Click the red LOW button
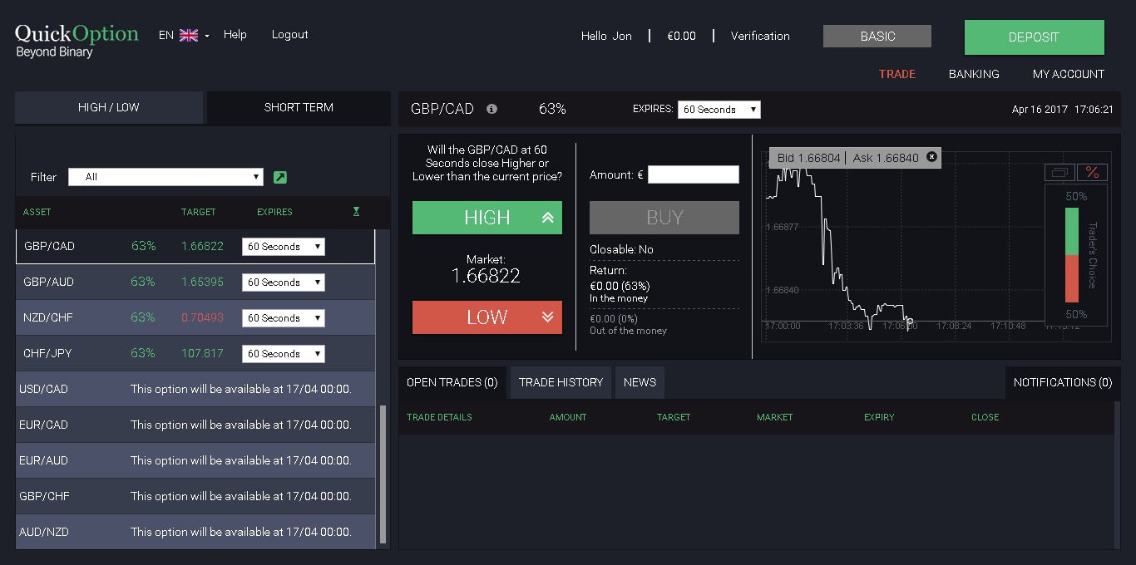The image size is (1136, 565). 487,317
